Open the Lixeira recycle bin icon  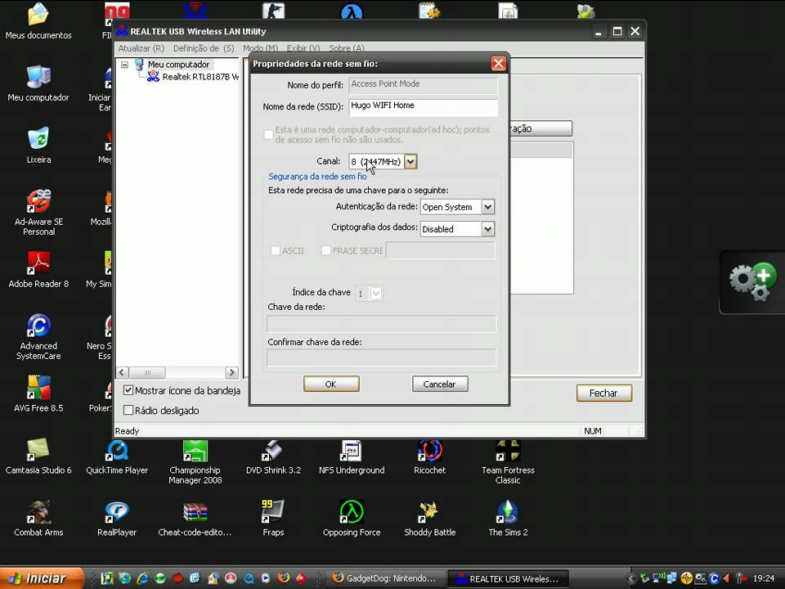(38, 144)
